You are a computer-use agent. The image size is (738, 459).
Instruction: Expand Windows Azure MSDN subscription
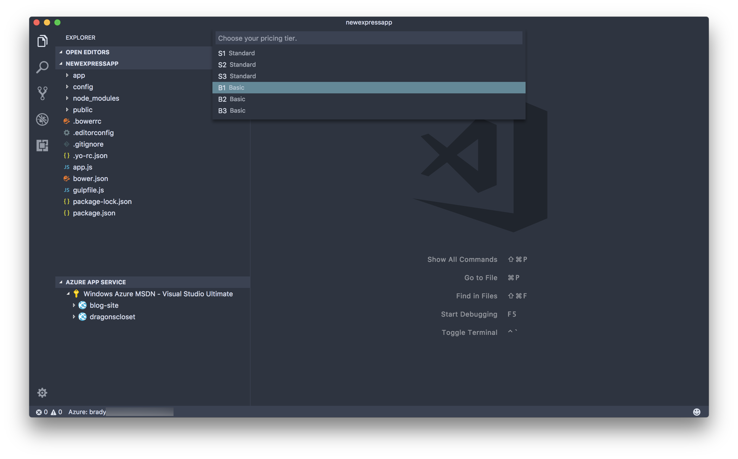(65, 293)
